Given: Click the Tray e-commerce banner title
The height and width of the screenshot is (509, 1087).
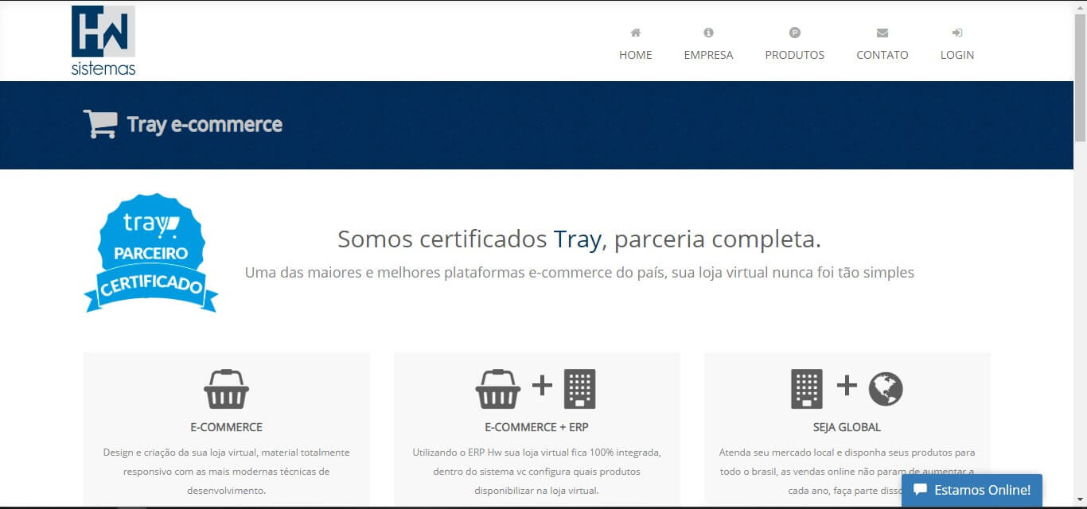Looking at the screenshot, I should pyautogui.click(x=205, y=125).
